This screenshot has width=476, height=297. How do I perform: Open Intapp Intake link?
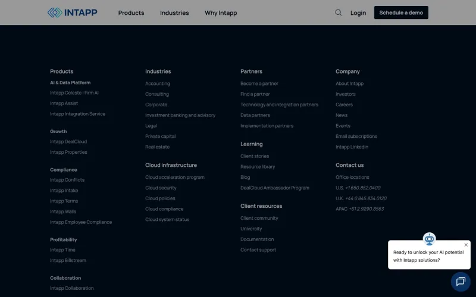(64, 190)
